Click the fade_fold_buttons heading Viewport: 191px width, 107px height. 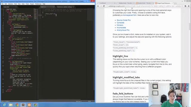[x=123, y=94]
